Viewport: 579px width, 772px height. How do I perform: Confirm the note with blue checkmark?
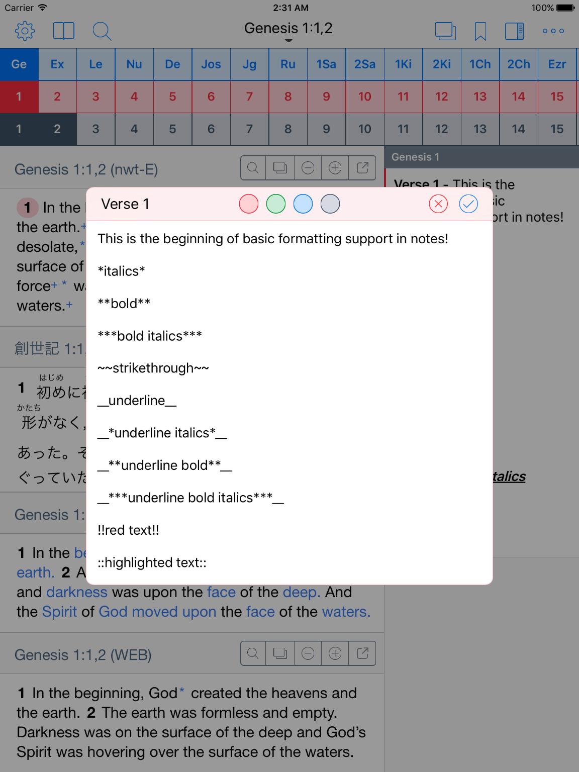tap(468, 204)
